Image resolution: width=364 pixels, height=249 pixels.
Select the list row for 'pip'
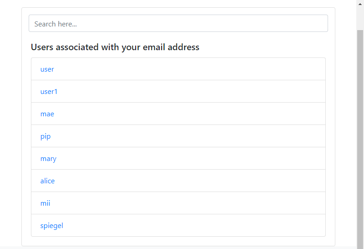[182, 136]
